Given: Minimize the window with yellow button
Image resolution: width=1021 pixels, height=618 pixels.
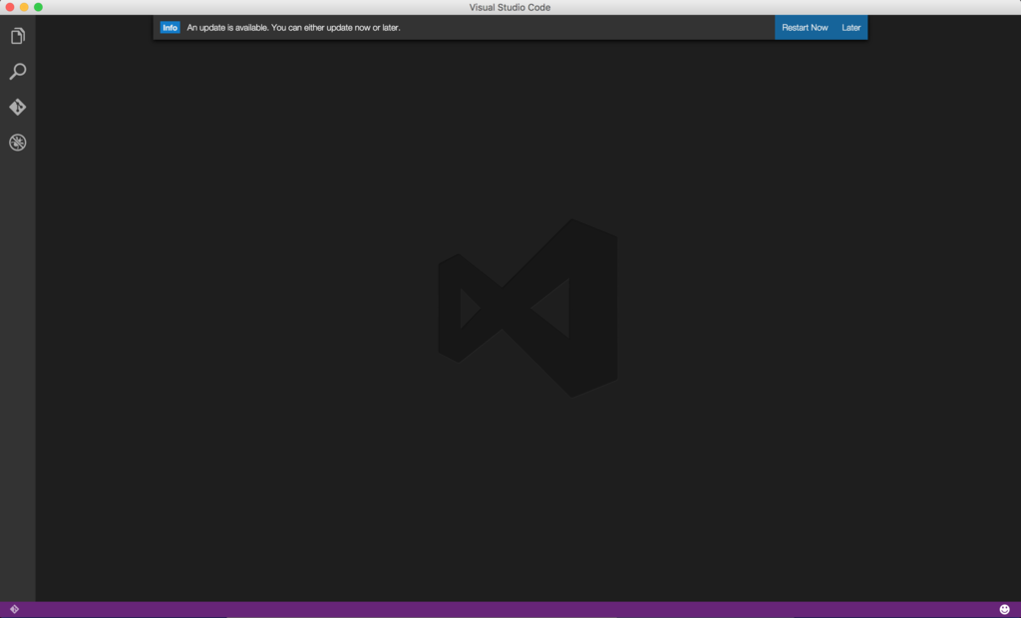Looking at the screenshot, I should pyautogui.click(x=24, y=7).
